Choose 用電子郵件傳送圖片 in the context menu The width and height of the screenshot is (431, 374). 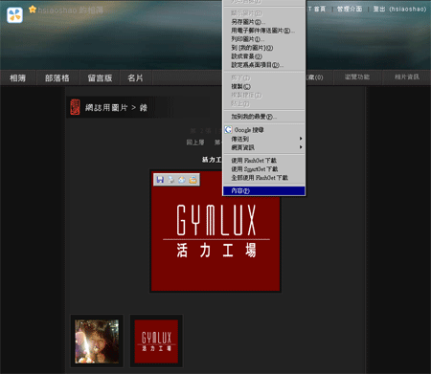[263, 31]
